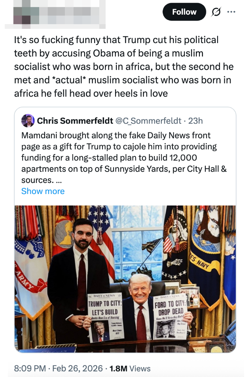
Task: Click the Follow button
Action: point(184,12)
